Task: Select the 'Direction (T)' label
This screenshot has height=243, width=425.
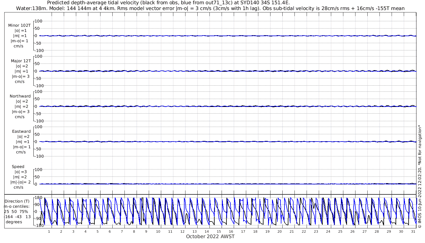Action: pos(17,201)
